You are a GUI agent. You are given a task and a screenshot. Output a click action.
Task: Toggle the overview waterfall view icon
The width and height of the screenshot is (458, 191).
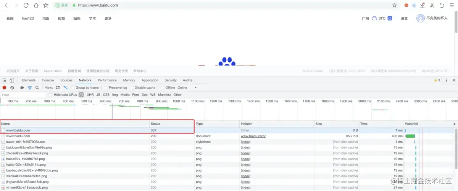(66, 88)
